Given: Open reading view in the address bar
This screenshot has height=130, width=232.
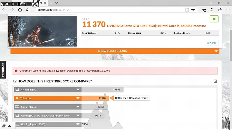Looking at the screenshot, I should pyautogui.click(x=187, y=10).
